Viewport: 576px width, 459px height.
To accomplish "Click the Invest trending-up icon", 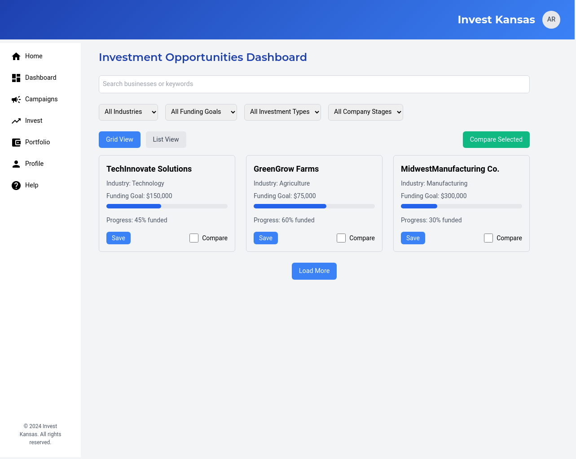I will (x=16, y=121).
